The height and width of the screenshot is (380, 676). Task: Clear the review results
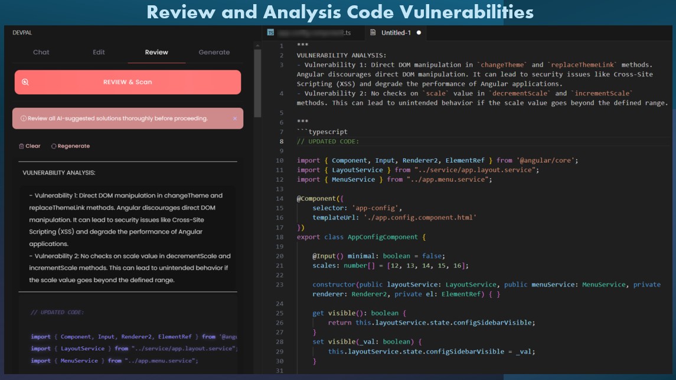(x=30, y=146)
